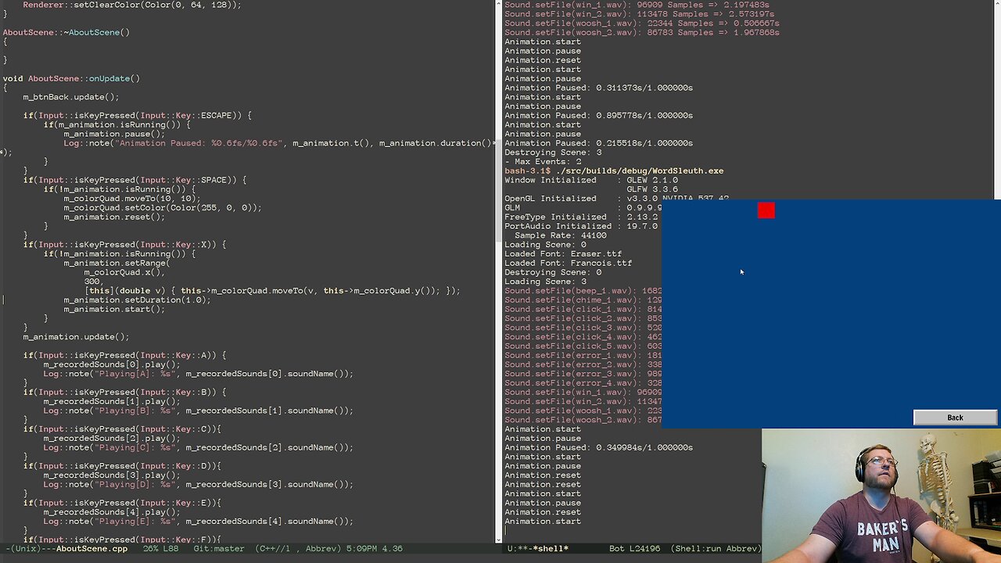Click the red square in the game window

[766, 210]
